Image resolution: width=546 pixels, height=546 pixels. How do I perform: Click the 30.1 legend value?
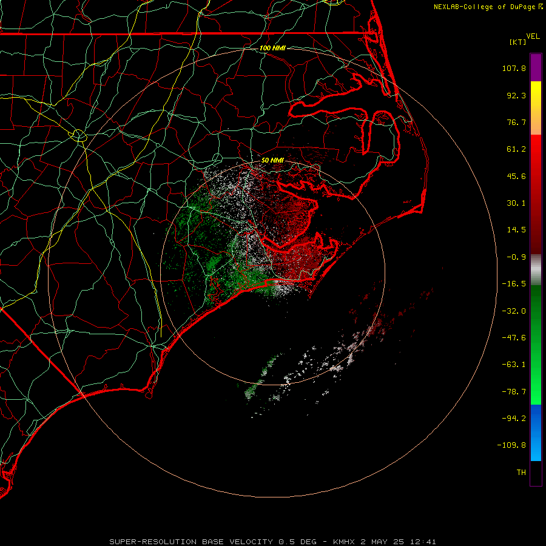pyautogui.click(x=516, y=203)
